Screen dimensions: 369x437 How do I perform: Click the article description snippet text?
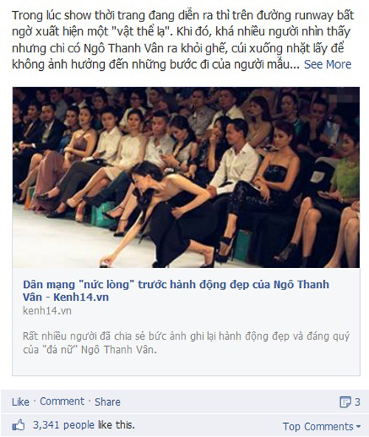click(186, 343)
